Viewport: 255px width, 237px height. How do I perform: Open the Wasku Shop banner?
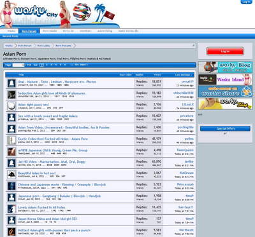(225, 104)
